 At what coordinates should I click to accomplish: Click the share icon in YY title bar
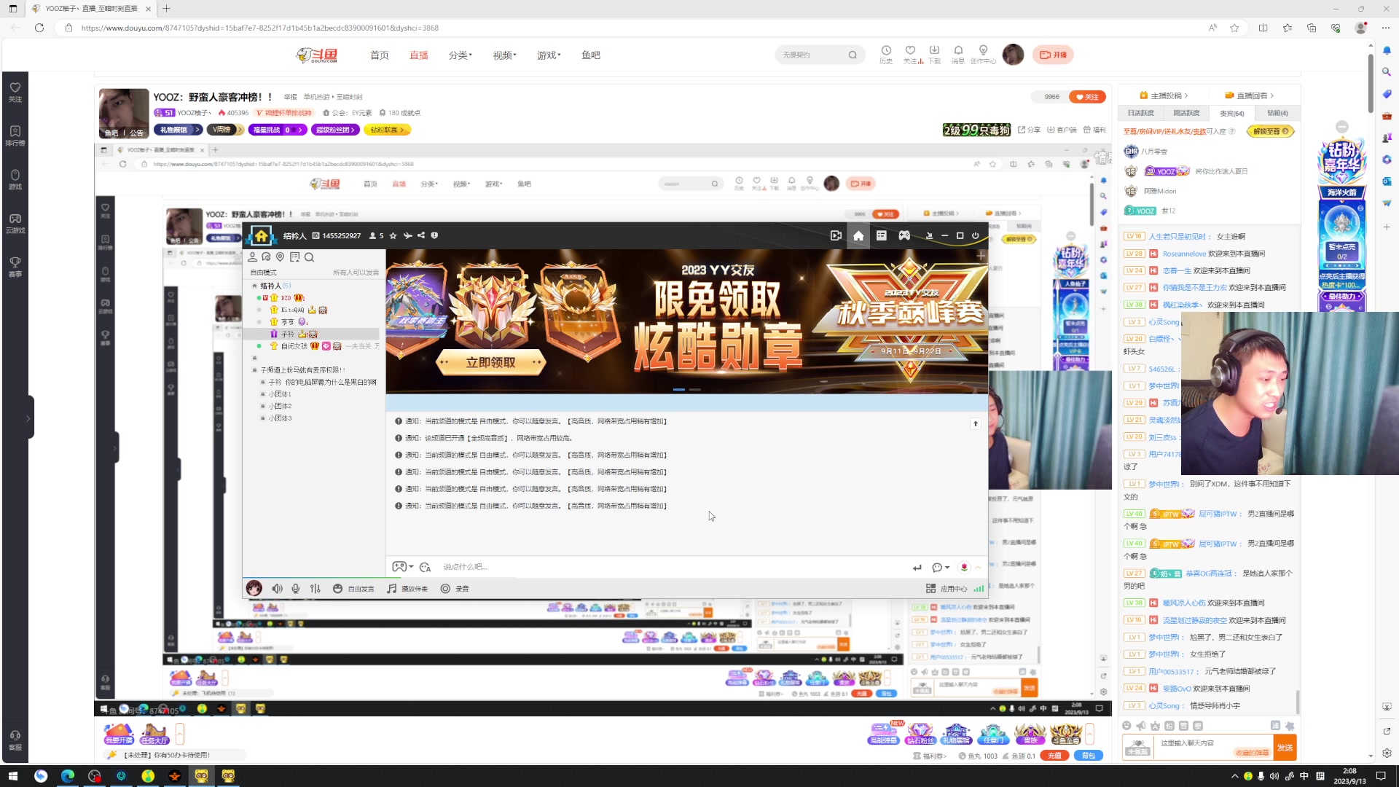pos(421,235)
